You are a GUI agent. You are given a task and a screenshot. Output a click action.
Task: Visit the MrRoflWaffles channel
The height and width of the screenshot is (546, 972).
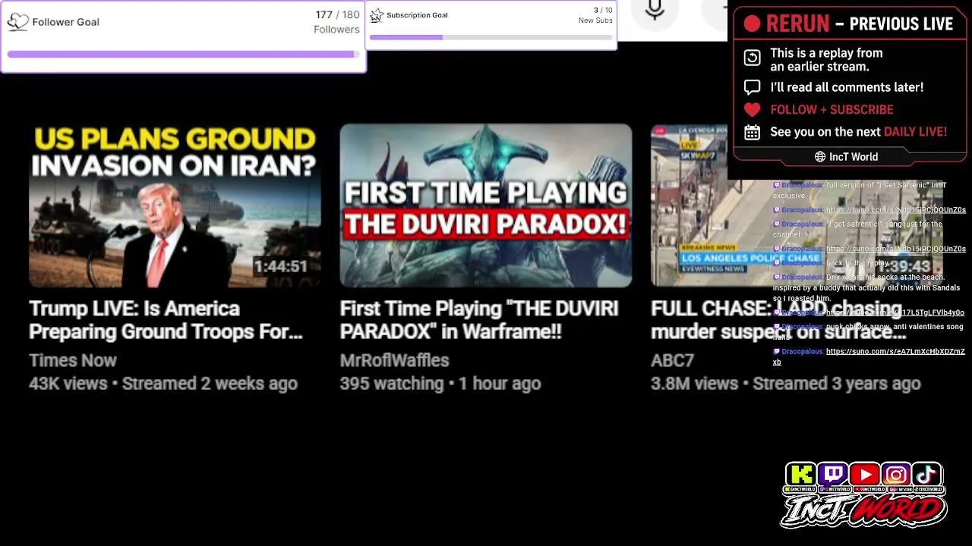click(394, 360)
